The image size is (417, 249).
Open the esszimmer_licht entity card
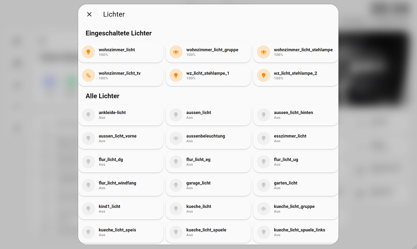pyautogui.click(x=296, y=138)
